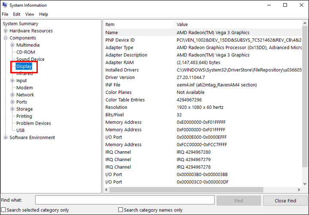Select System Summary root item
The width and height of the screenshot is (309, 215).
[x=20, y=24]
